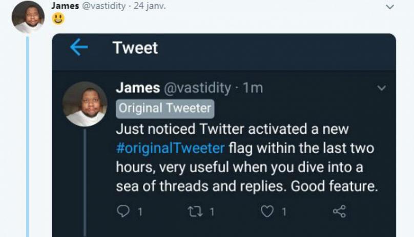The height and width of the screenshot is (237, 414).
Task: Open the large avatar inside the dark tweet
Action: click(x=85, y=104)
